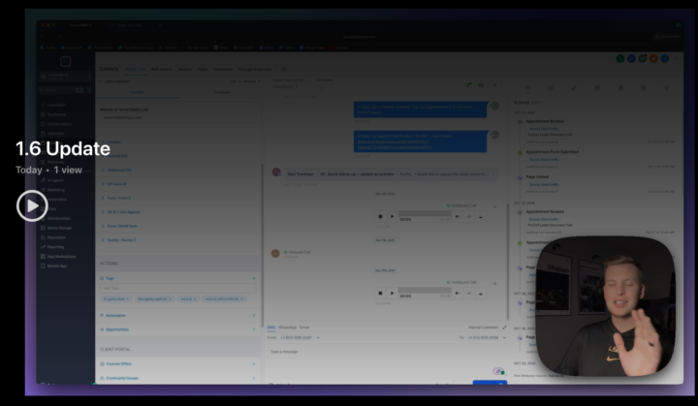
Task: Click the blue help icon top right
Action: pyautogui.click(x=665, y=58)
